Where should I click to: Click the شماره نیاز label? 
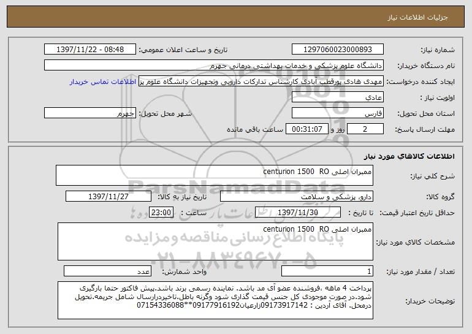coord(438,50)
